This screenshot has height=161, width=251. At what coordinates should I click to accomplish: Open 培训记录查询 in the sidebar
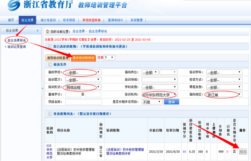(x=17, y=47)
